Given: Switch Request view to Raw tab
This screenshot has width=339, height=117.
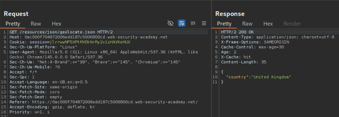Looking at the screenshot, I should tap(36, 24).
